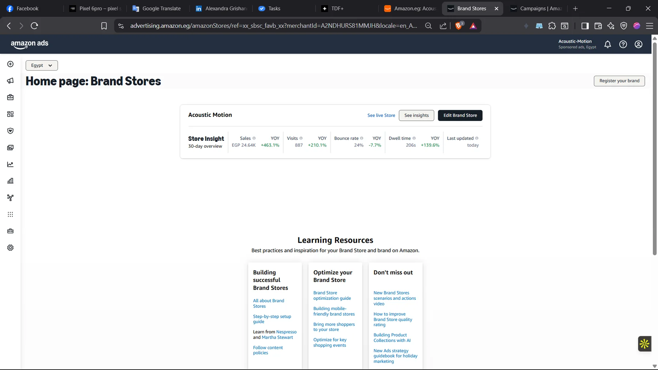Image resolution: width=658 pixels, height=370 pixels.
Task: Click the browser address bar URL
Action: (x=273, y=26)
